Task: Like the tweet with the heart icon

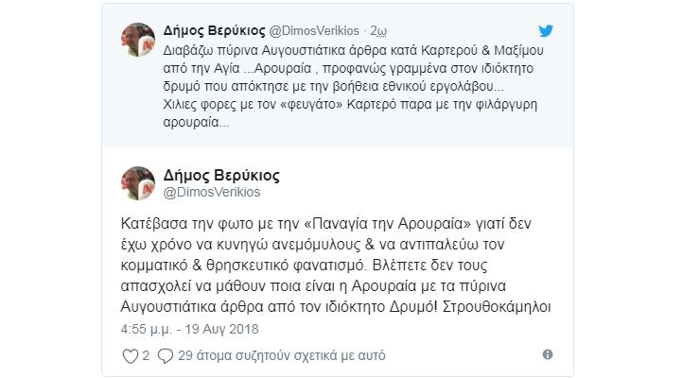Action: [x=131, y=356]
